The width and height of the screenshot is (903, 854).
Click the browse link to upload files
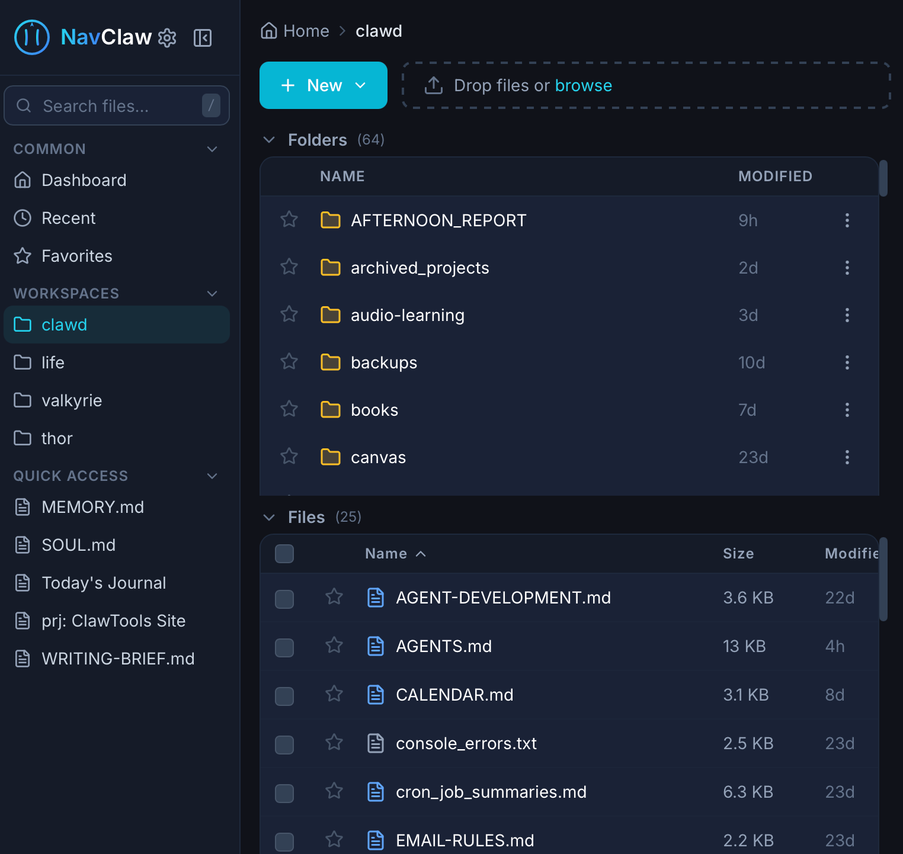coord(583,85)
